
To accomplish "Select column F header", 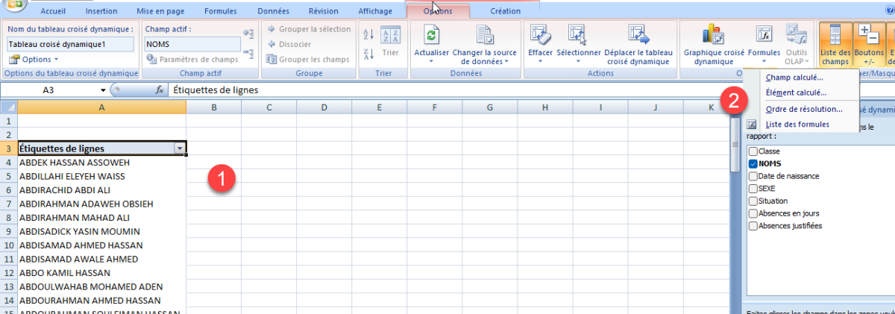I will pyautogui.click(x=434, y=107).
